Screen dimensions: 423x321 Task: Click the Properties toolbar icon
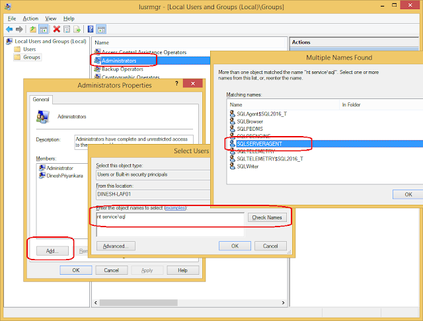point(67,29)
